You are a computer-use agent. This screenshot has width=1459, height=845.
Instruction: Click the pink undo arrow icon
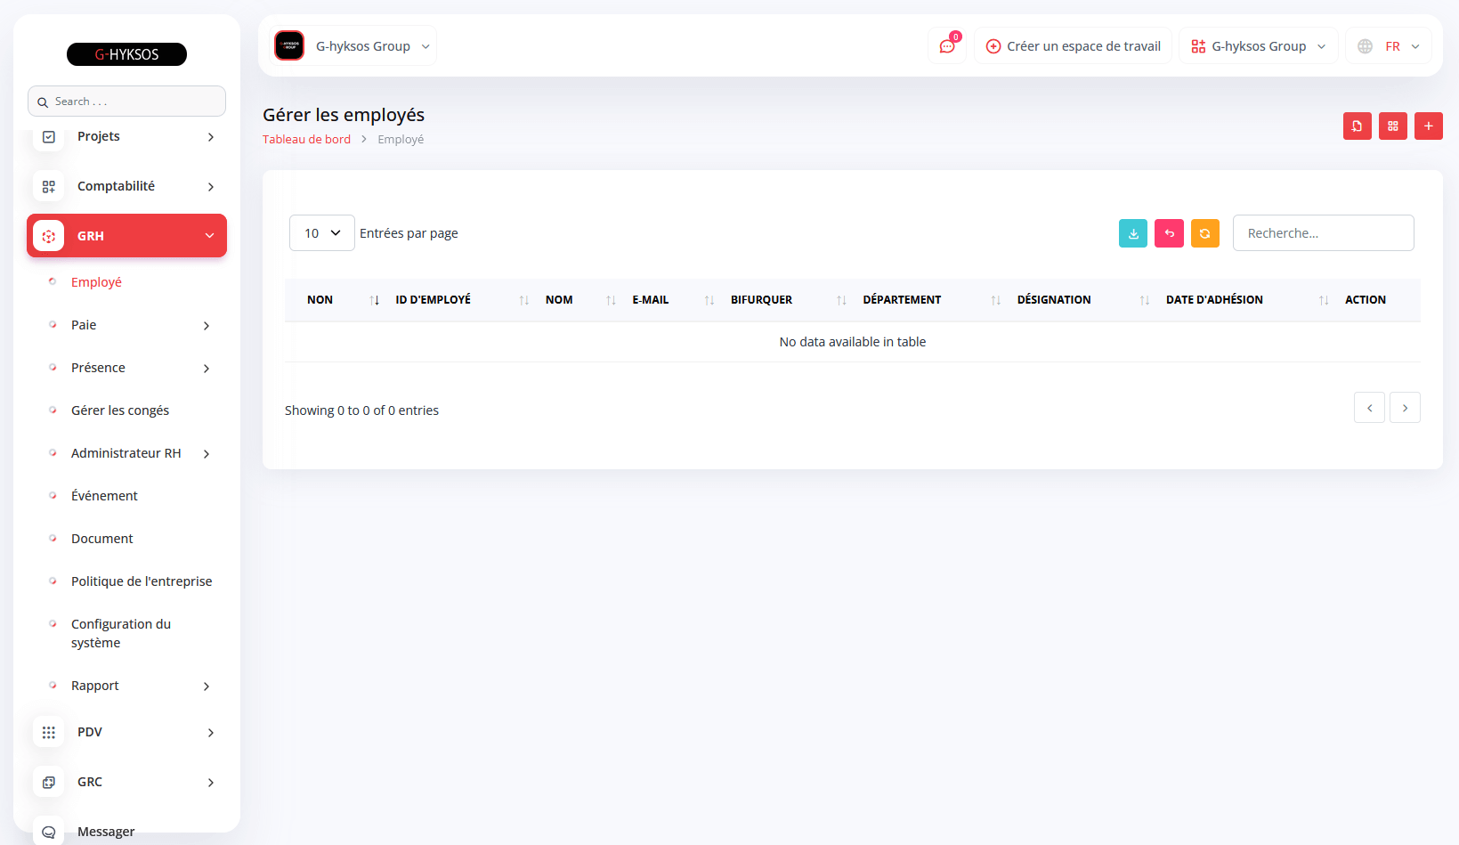coord(1170,233)
